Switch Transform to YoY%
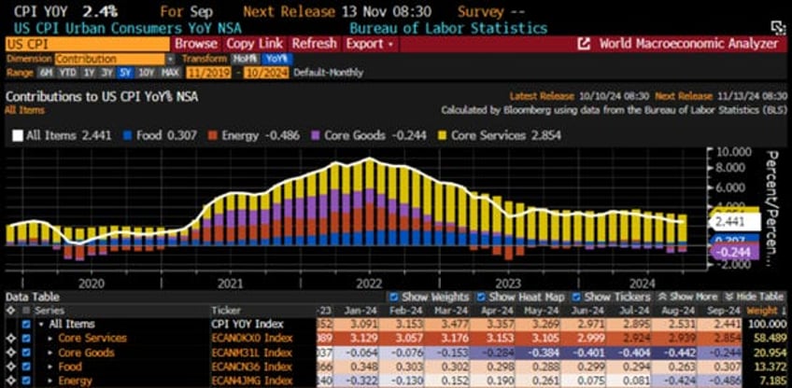Viewport: 792px width, 388px height. pyautogui.click(x=276, y=59)
